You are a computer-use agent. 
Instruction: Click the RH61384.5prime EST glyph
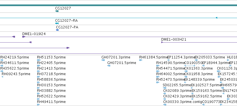pos(141,60)
